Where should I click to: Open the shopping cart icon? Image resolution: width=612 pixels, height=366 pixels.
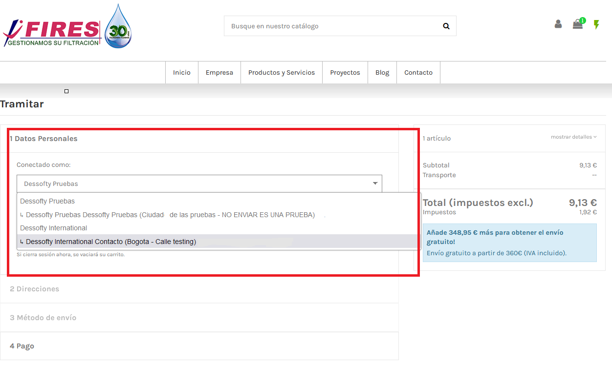(x=578, y=24)
